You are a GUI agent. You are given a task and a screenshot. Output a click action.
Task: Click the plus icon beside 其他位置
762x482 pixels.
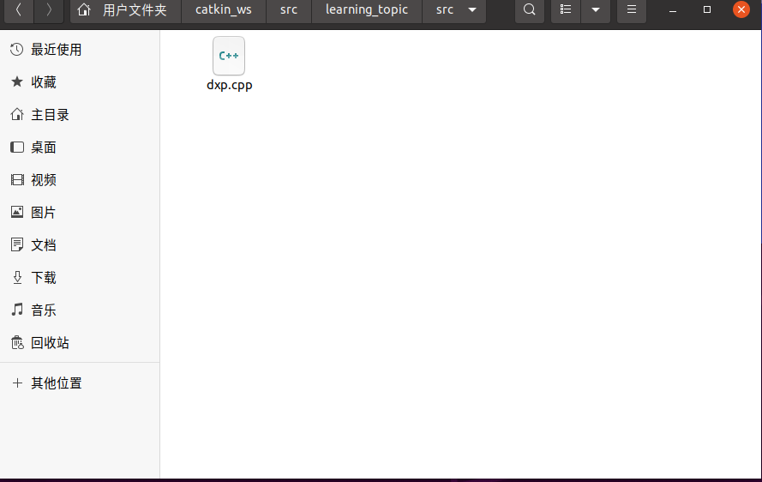pyautogui.click(x=17, y=383)
